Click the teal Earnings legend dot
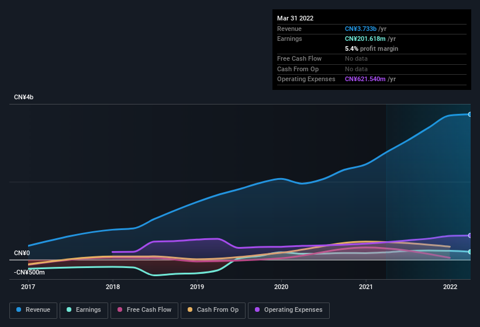 [69, 309]
